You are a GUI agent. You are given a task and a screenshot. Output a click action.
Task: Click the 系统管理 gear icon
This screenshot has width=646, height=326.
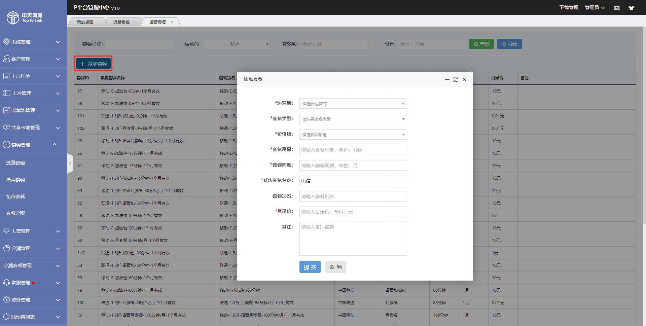click(6, 42)
